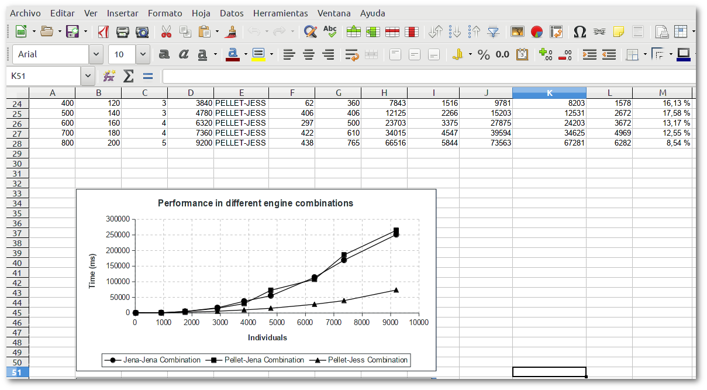Cut selection with the scissors icon

pos(166,32)
